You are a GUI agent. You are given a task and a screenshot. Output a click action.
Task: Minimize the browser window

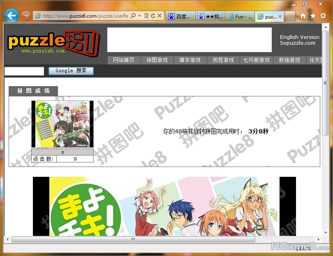[294, 5]
